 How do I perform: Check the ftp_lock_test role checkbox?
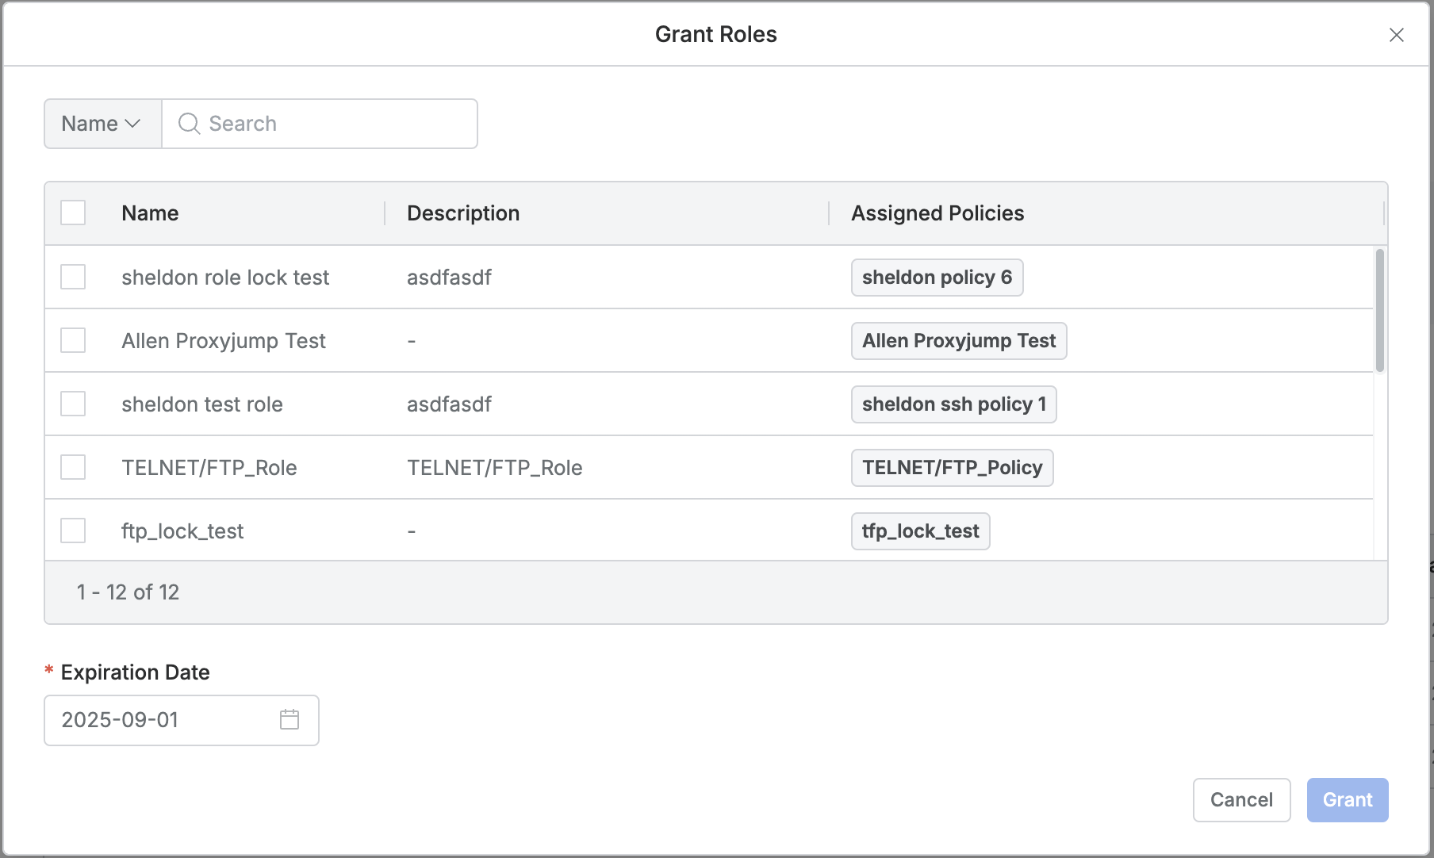click(x=73, y=531)
